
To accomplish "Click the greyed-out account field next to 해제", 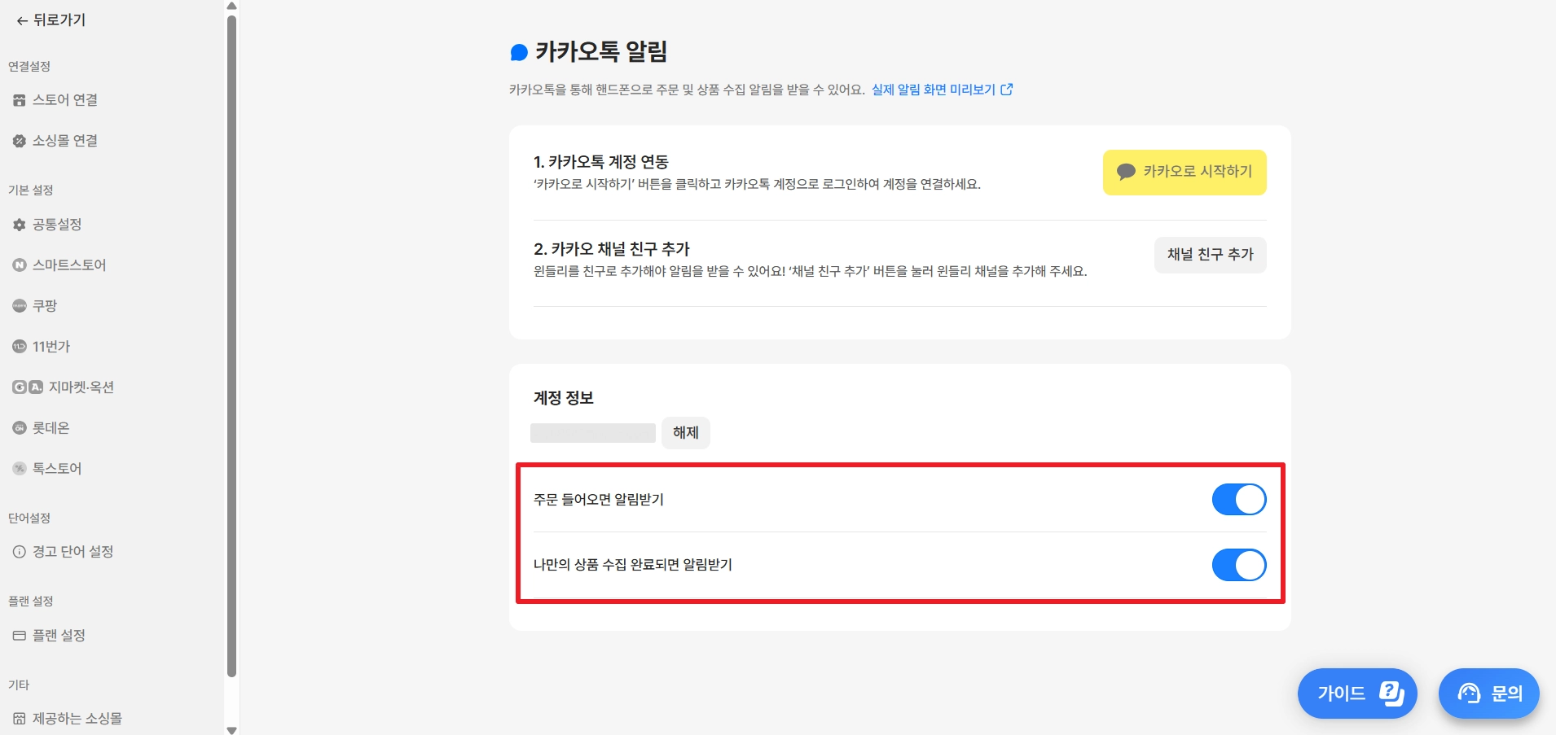I will [x=593, y=433].
